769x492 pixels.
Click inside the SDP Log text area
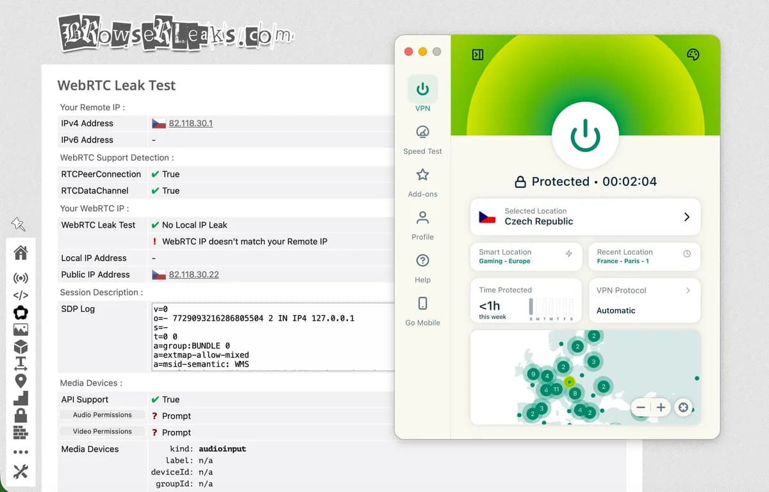pyautogui.click(x=272, y=337)
